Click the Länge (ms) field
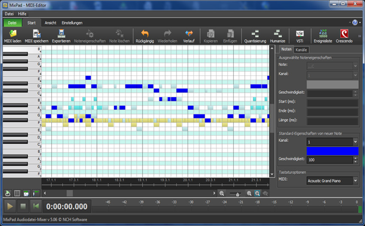This screenshot has height=226, width=365. pos(332,121)
